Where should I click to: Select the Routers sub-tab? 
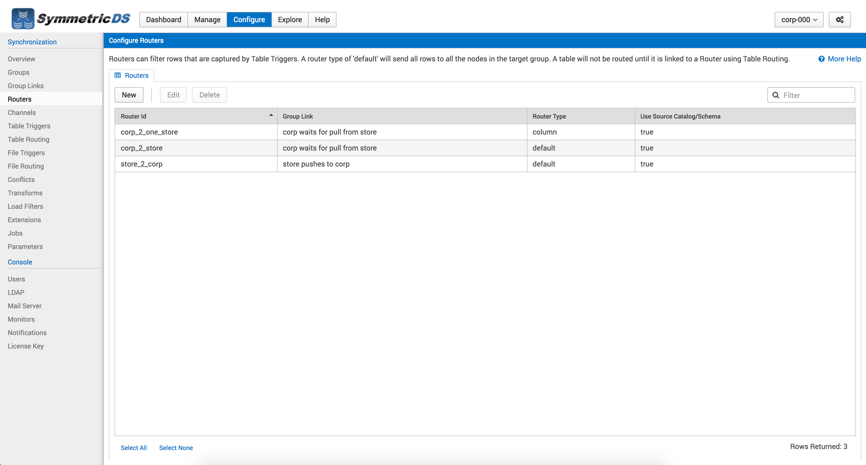tap(132, 76)
